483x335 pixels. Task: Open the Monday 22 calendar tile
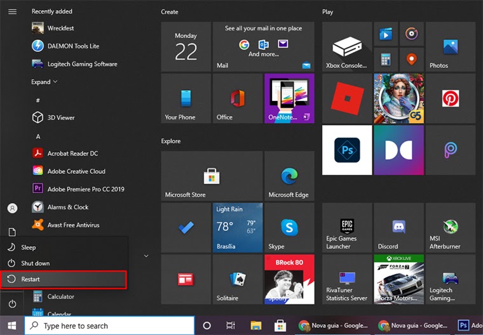point(186,47)
